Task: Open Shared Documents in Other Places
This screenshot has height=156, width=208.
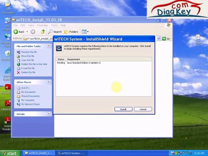Action: point(30,96)
